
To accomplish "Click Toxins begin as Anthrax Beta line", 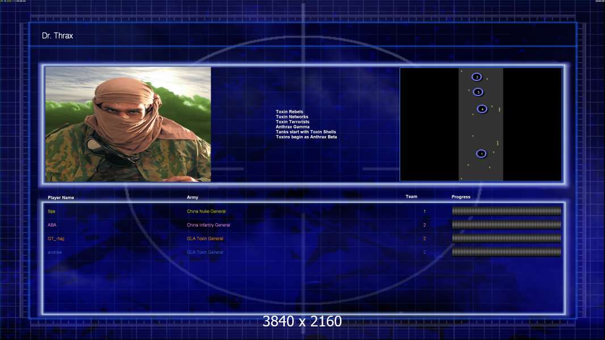I will [306, 137].
